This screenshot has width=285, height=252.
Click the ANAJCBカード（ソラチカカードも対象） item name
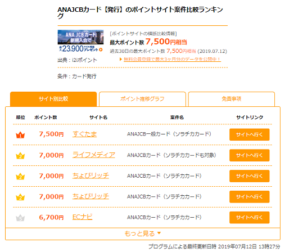tap(171, 155)
